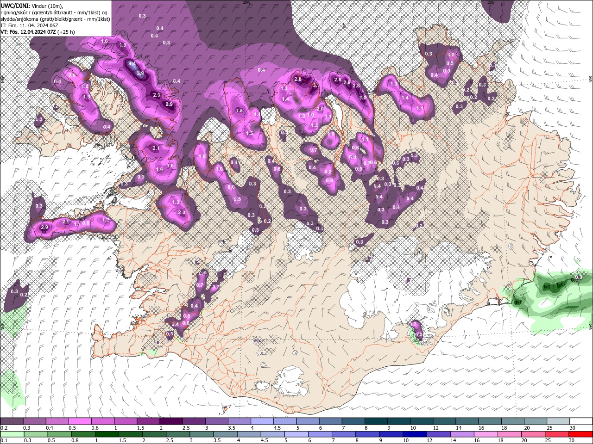Click the bottom-scale hot pink swatch at 20
Image resolution: width=593 pixels, height=444 pixels.
coord(534,434)
